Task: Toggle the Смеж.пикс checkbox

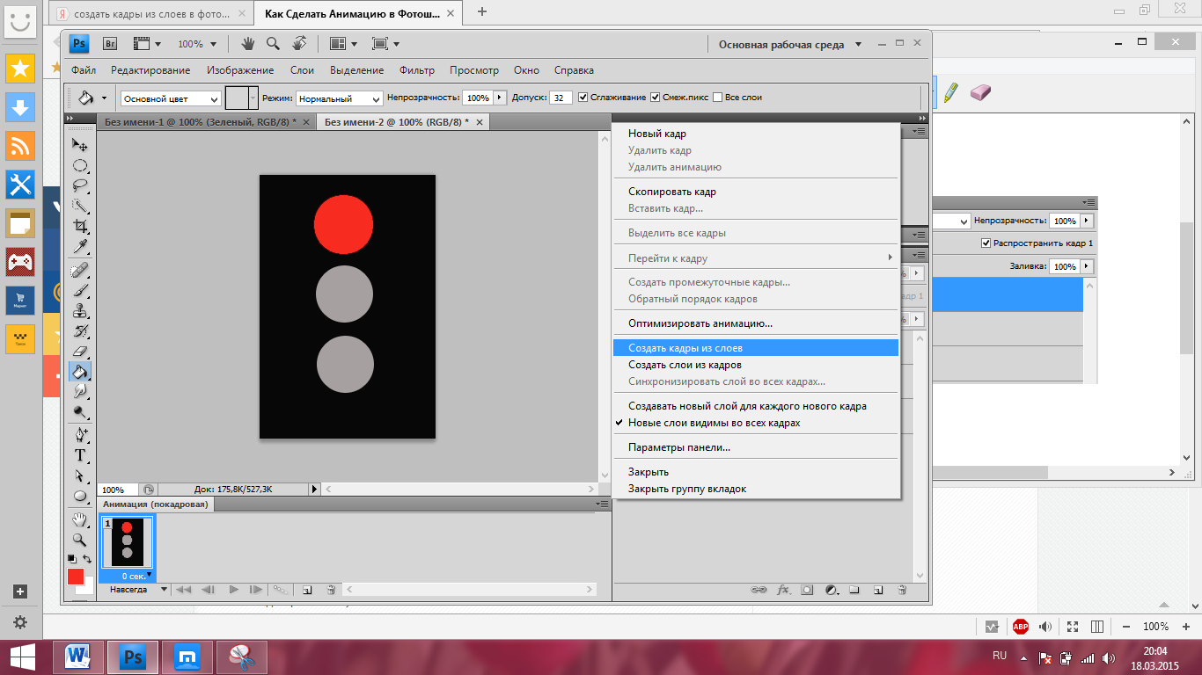Action: [655, 98]
